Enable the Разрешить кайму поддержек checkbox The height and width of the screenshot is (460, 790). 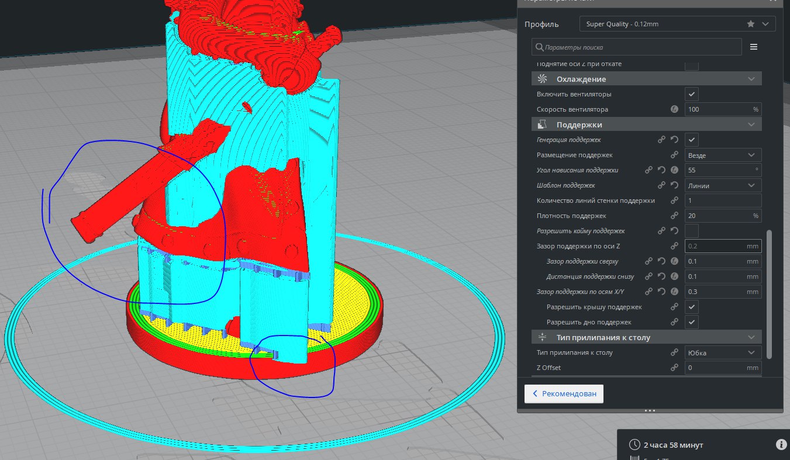click(692, 231)
